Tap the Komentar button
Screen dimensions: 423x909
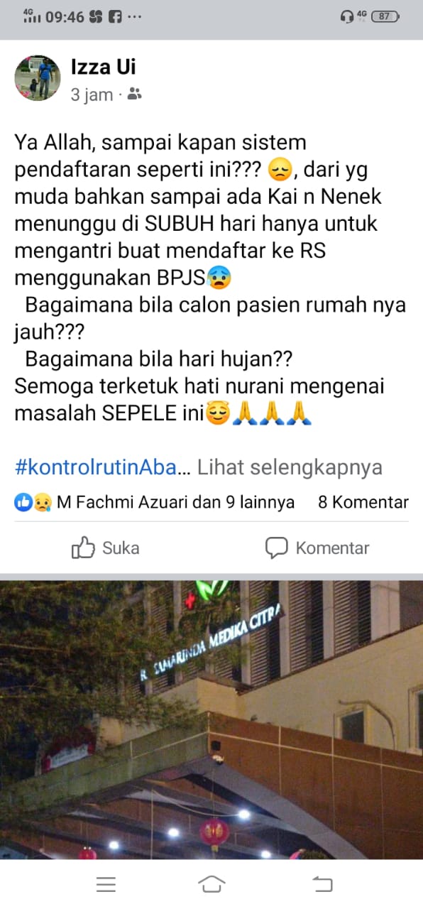317,548
